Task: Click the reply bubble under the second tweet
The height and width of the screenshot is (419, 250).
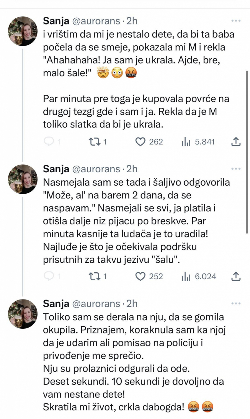Action: point(49,276)
